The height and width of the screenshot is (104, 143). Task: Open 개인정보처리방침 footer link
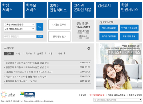97,95
